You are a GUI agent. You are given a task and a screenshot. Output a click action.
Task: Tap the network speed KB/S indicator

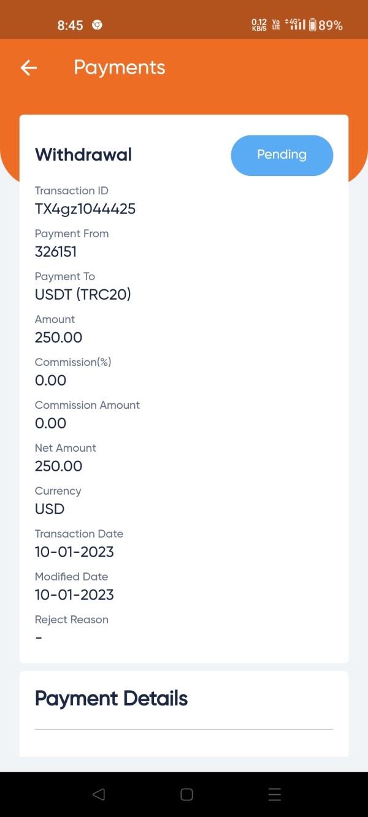259,25
